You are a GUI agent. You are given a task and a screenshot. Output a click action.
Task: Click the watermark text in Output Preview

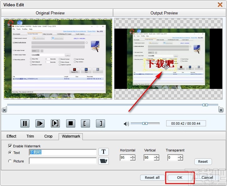161,64
